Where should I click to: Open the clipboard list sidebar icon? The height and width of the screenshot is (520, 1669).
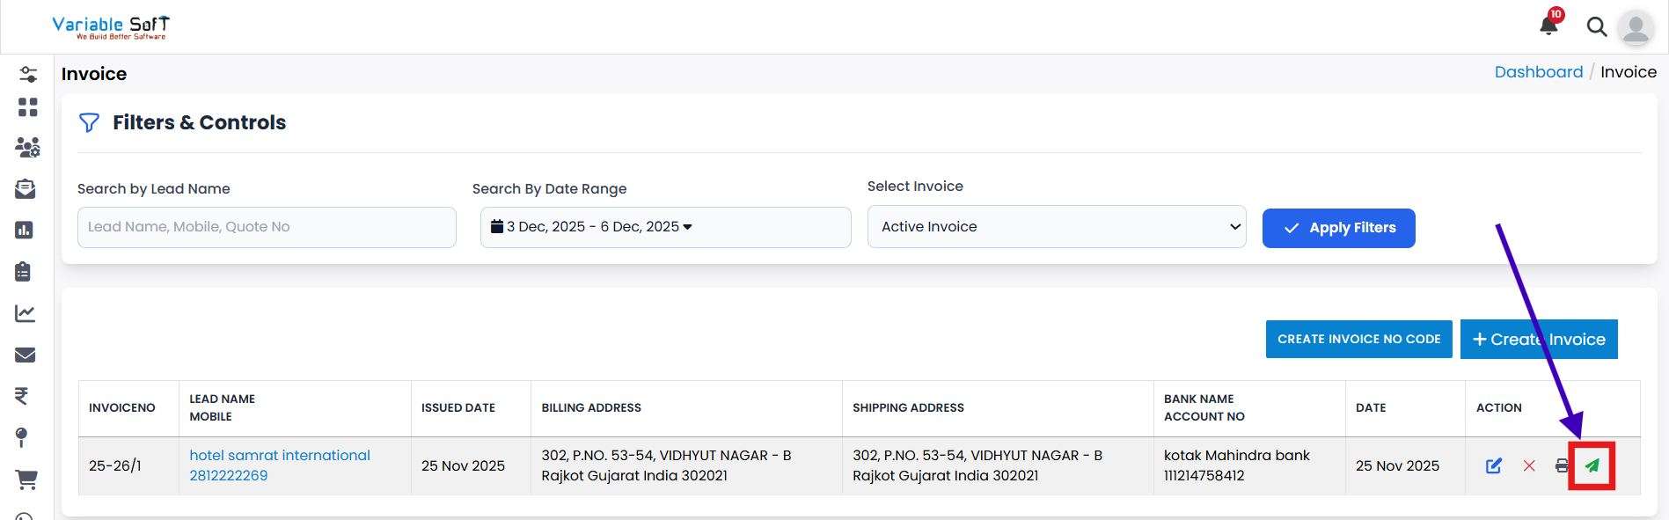coord(24,272)
